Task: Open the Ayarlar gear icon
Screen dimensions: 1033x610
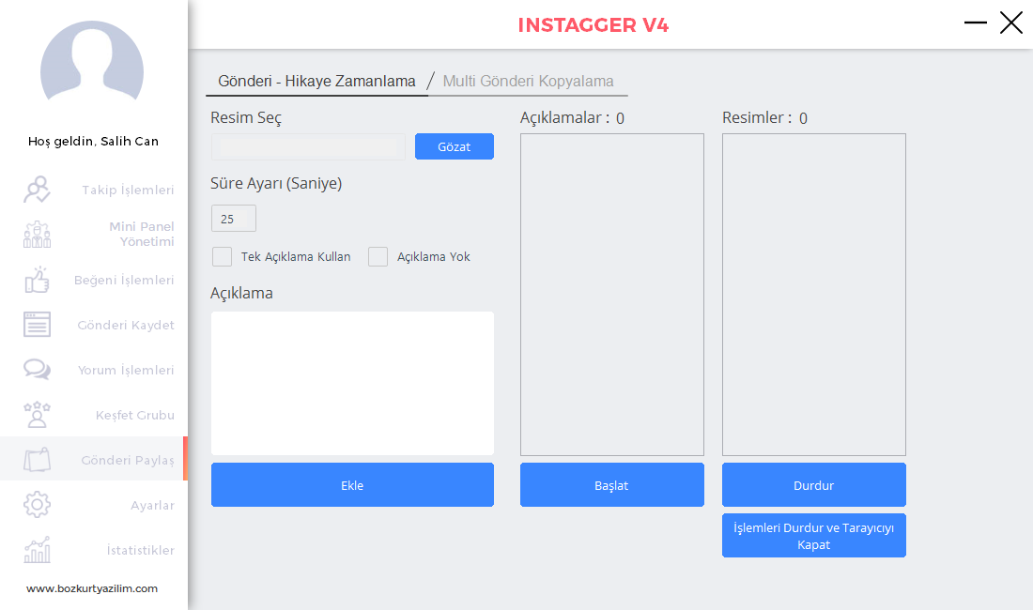Action: (37, 505)
